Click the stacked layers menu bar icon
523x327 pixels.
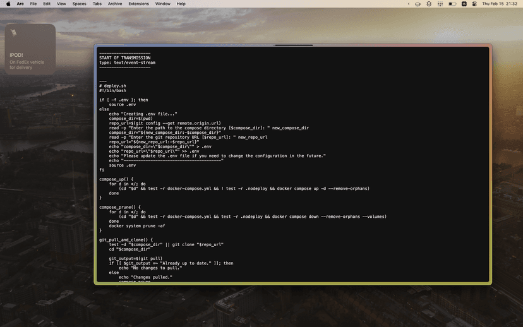click(x=429, y=4)
